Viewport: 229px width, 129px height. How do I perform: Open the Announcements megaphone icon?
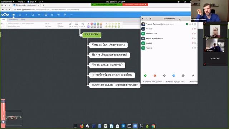click(58, 15)
